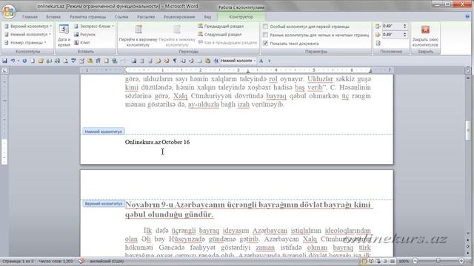This screenshot has height=266, width=474.
Task: Insert Дата и время
Action: tap(64, 35)
